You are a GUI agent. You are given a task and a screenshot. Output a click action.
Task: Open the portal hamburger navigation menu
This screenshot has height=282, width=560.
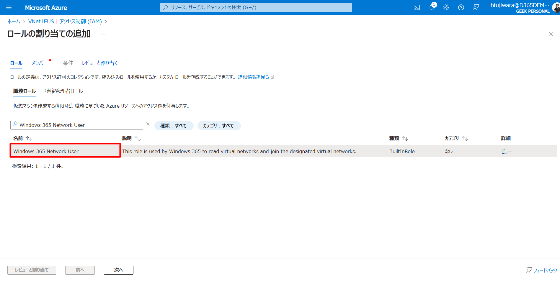tap(9, 7)
